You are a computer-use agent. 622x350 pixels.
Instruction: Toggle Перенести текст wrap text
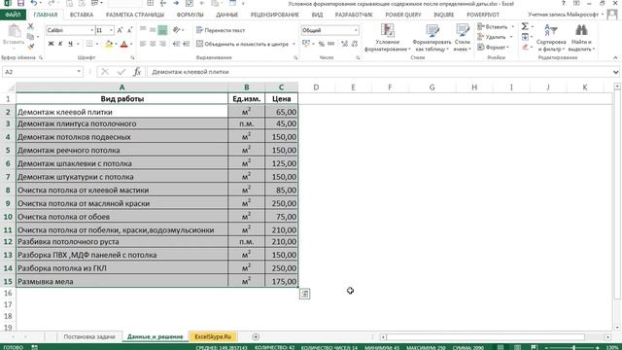[x=221, y=30]
